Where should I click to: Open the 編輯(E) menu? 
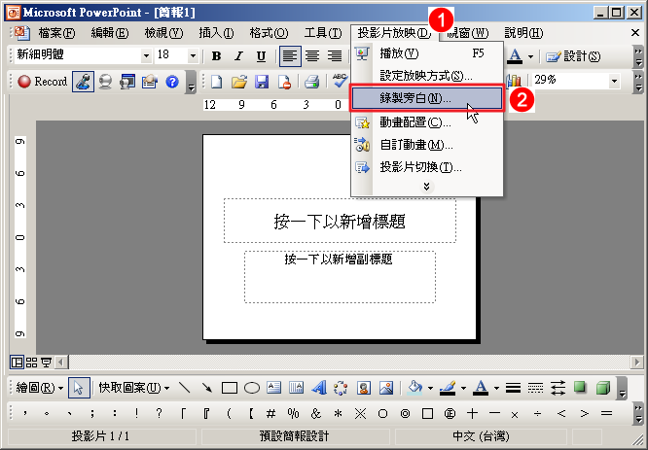pyautogui.click(x=110, y=33)
